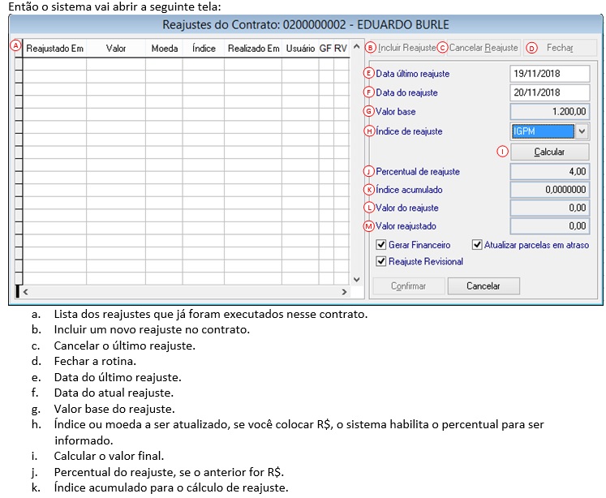This screenshot has width=606, height=498.
Task: Click the Confirmar button
Action: 409,285
